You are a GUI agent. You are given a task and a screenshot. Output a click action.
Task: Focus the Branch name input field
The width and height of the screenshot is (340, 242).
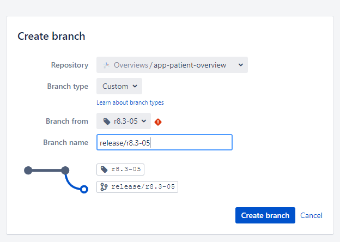(x=165, y=142)
